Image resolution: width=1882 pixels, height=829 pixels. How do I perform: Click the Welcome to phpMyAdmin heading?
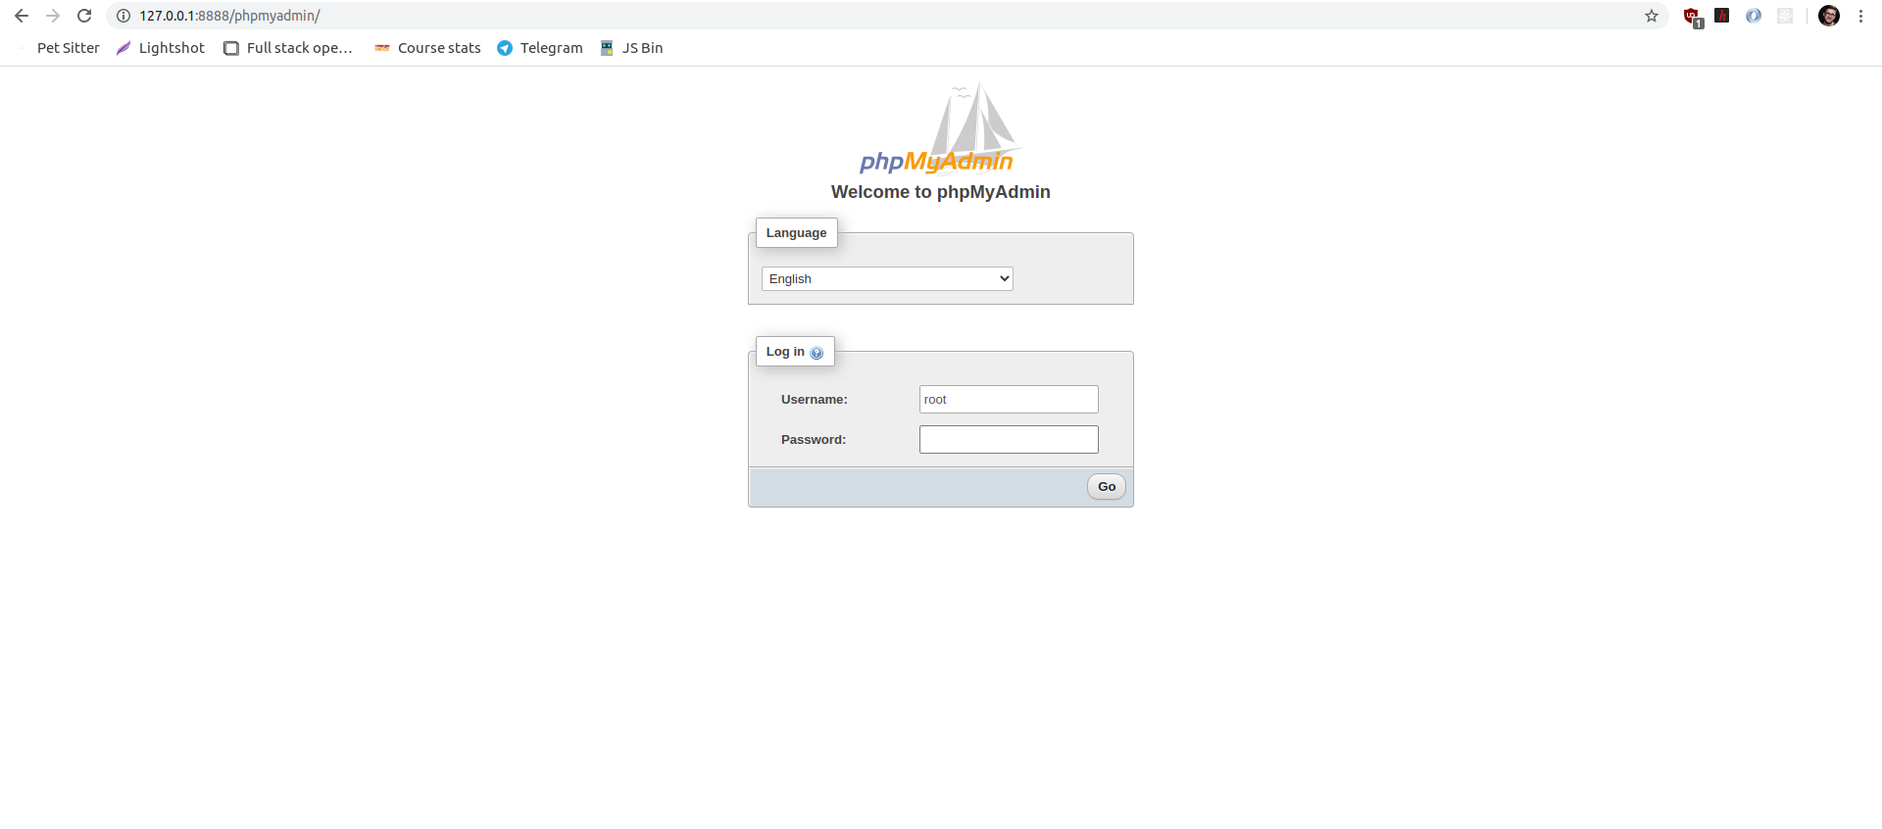[x=941, y=192]
